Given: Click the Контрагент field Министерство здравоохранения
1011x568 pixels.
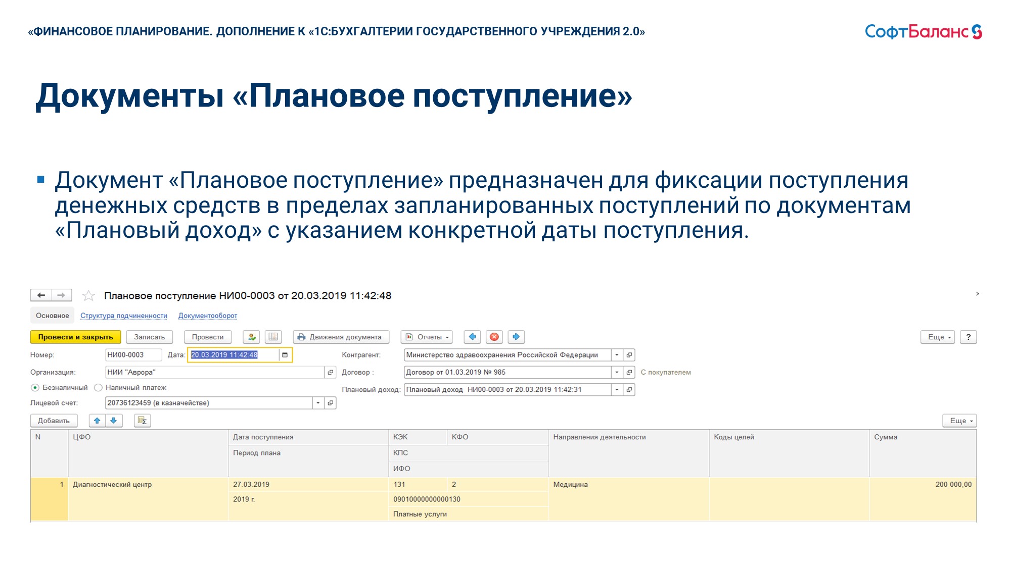Looking at the screenshot, I should pyautogui.click(x=508, y=355).
